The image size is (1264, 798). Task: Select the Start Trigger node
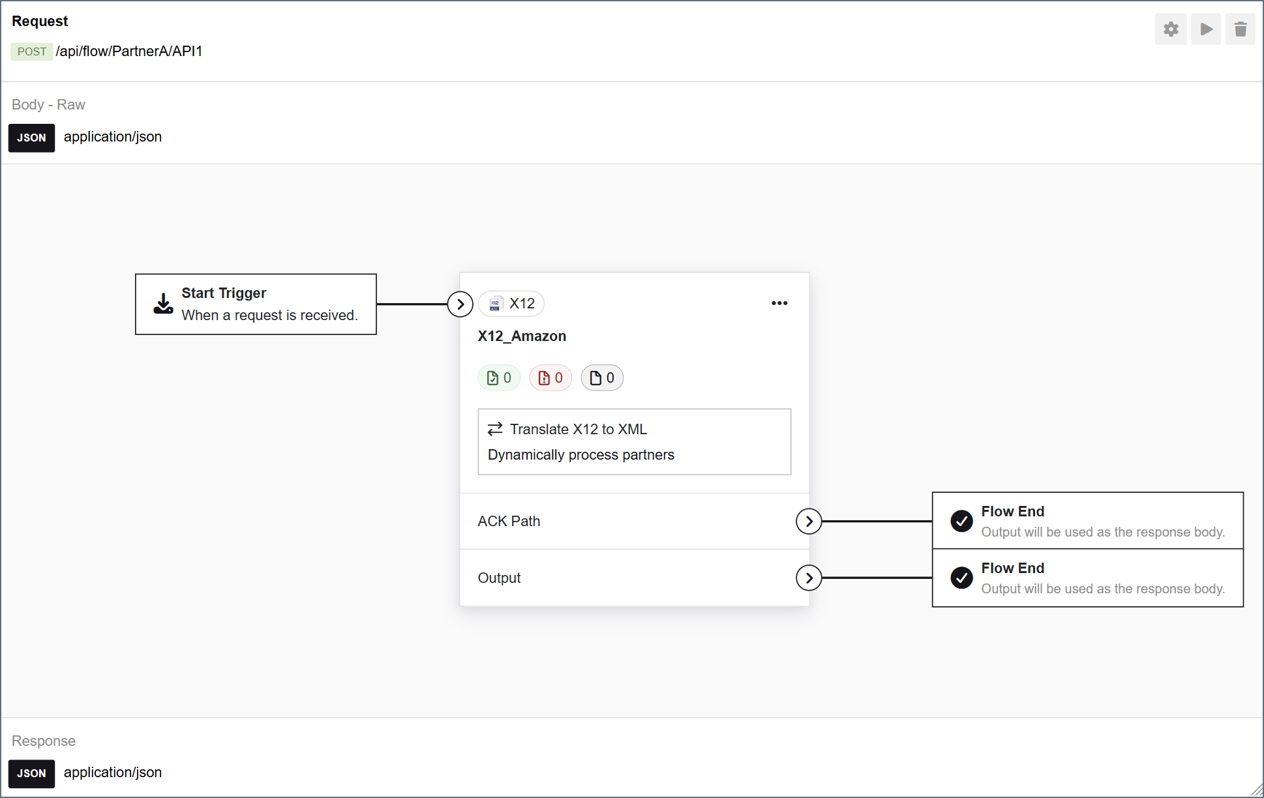[256, 304]
